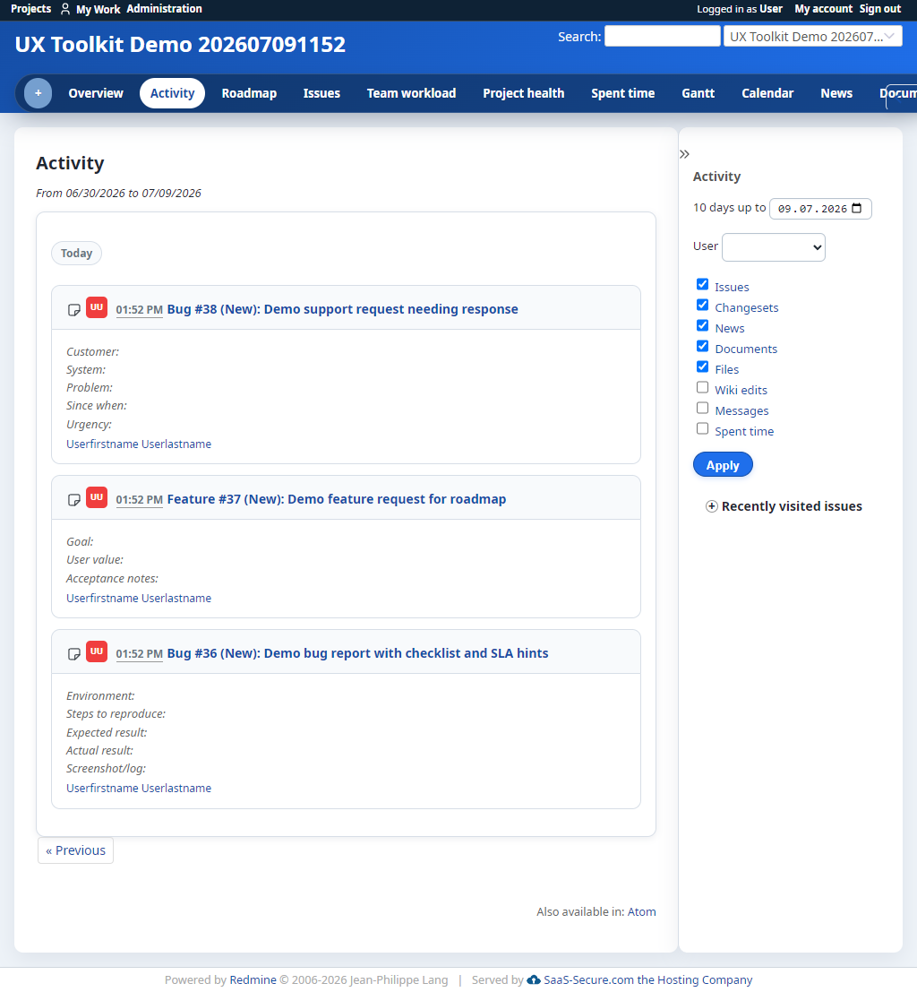Open the Team workload tab
The image size is (917, 992).
coord(412,93)
